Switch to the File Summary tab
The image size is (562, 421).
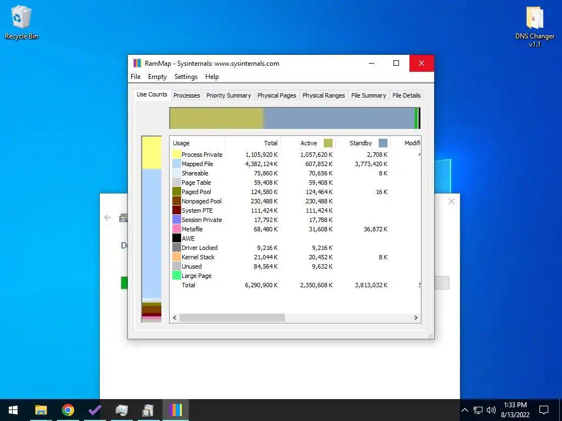coord(368,95)
